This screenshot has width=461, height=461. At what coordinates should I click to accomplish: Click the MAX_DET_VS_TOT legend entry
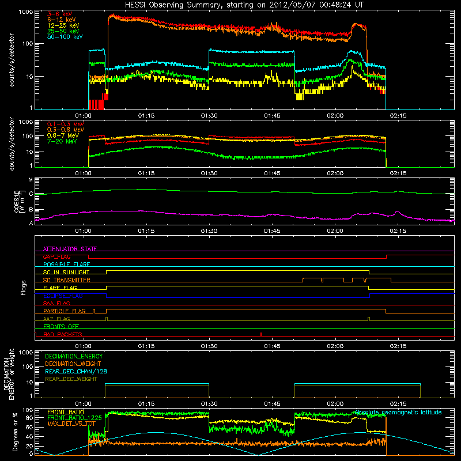click(71, 424)
